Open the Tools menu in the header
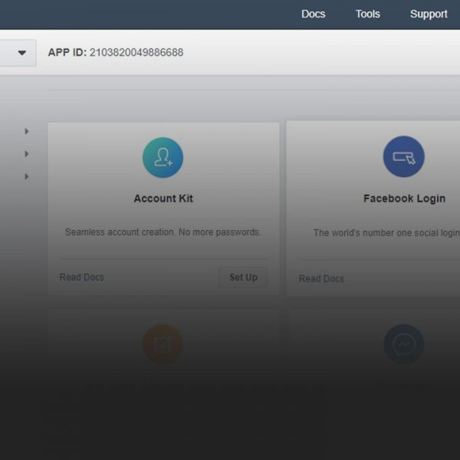The image size is (460, 460). click(367, 14)
